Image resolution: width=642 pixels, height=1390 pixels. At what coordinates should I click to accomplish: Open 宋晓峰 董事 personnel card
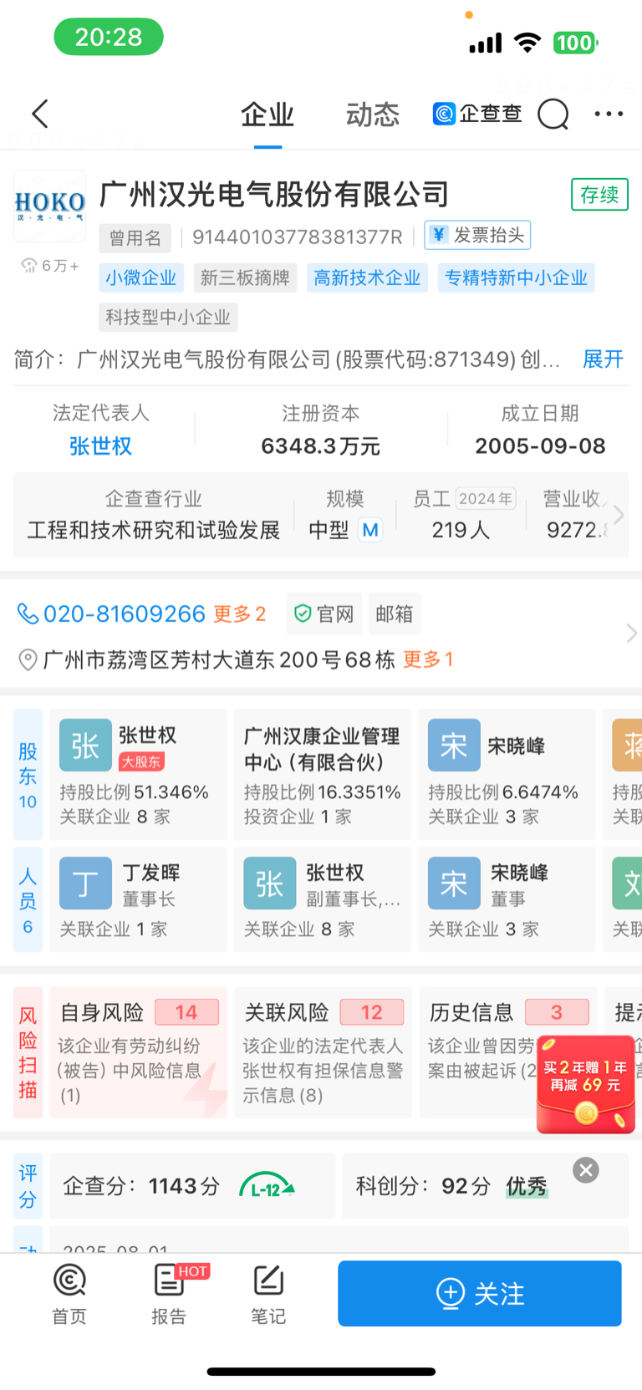[507, 899]
